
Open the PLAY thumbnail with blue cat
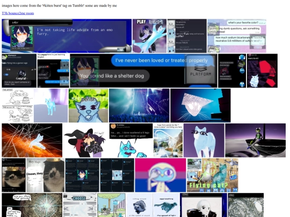point(149,36)
